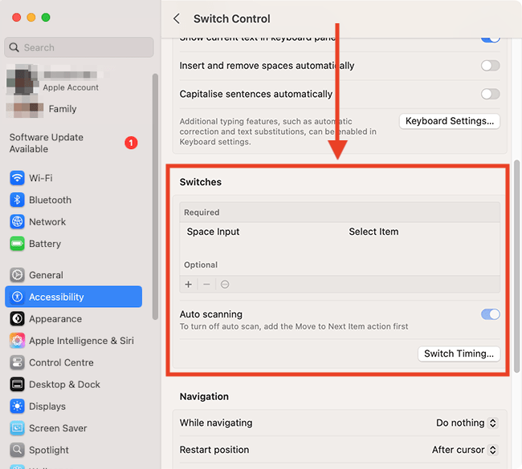Open Bluetooth settings from sidebar icon

[17, 200]
